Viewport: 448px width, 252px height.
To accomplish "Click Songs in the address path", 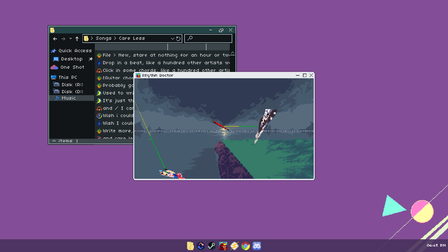I will pos(103,38).
